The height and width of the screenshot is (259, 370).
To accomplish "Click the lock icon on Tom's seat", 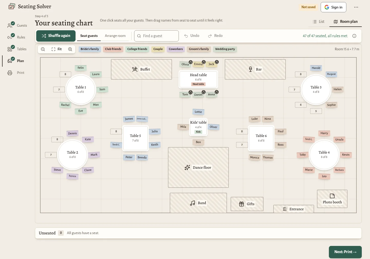I will [191, 92].
